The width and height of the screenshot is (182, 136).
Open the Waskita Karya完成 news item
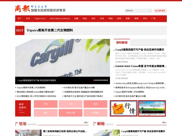pos(141,83)
